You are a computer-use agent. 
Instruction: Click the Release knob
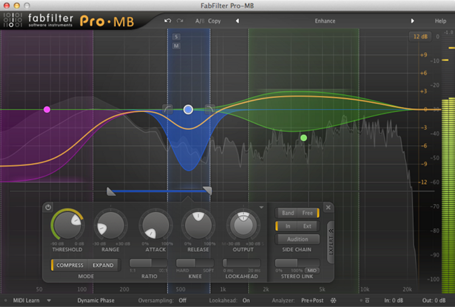198,225
